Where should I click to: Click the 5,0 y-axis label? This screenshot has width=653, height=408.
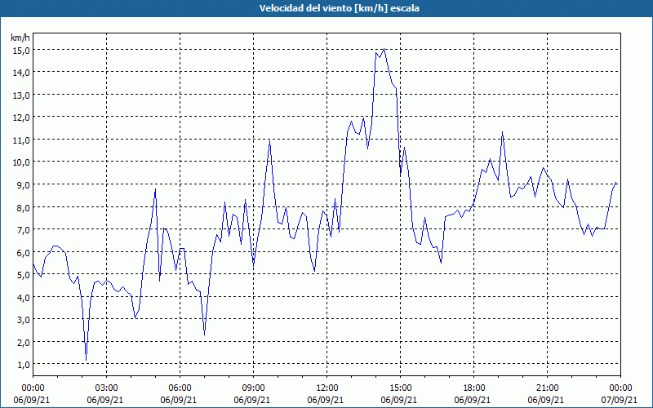pyautogui.click(x=23, y=275)
